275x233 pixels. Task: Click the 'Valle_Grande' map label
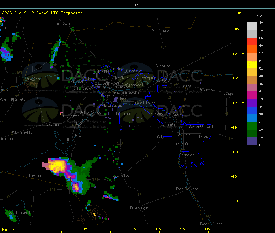pyautogui.click(x=91, y=113)
